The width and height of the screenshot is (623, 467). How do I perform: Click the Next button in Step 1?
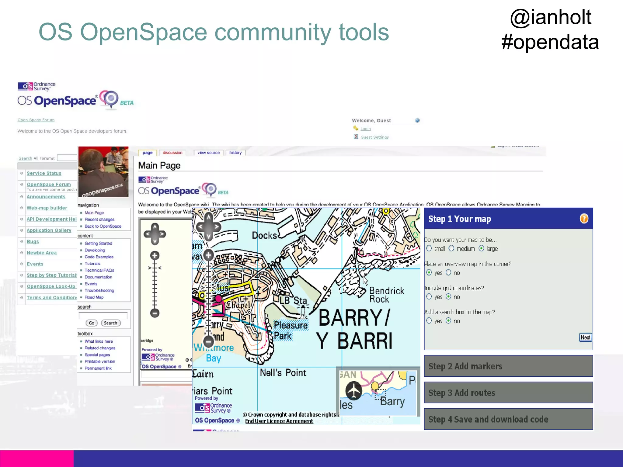(x=585, y=337)
